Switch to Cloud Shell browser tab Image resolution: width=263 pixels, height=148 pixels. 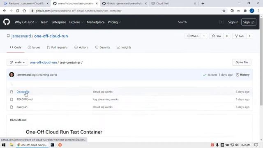coord(173,3)
